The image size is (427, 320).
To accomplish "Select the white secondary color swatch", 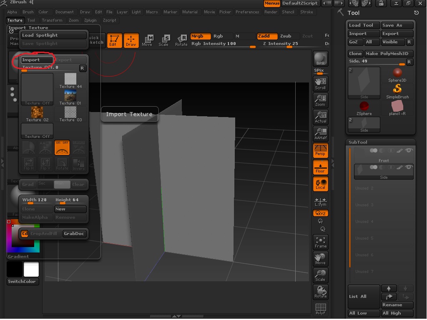I will (31, 270).
